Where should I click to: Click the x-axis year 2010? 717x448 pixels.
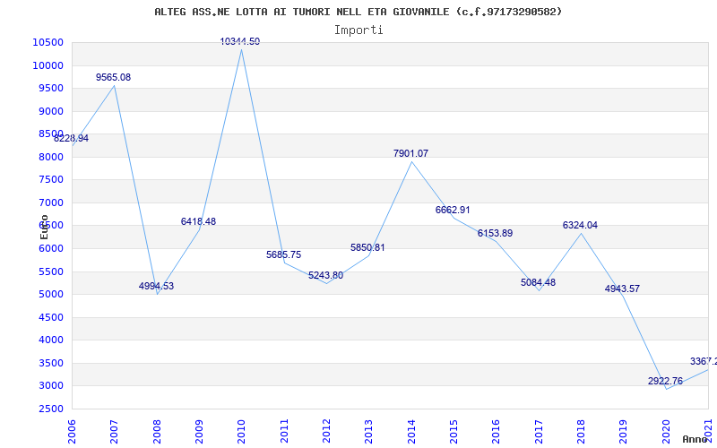point(241,431)
